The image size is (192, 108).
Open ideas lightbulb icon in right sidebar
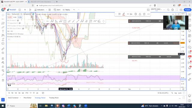(190, 41)
